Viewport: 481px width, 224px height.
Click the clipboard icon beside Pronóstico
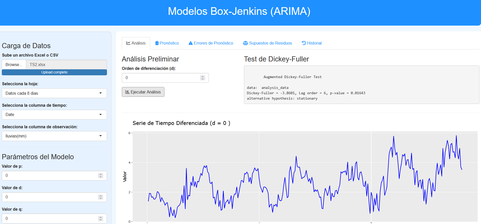click(x=157, y=43)
